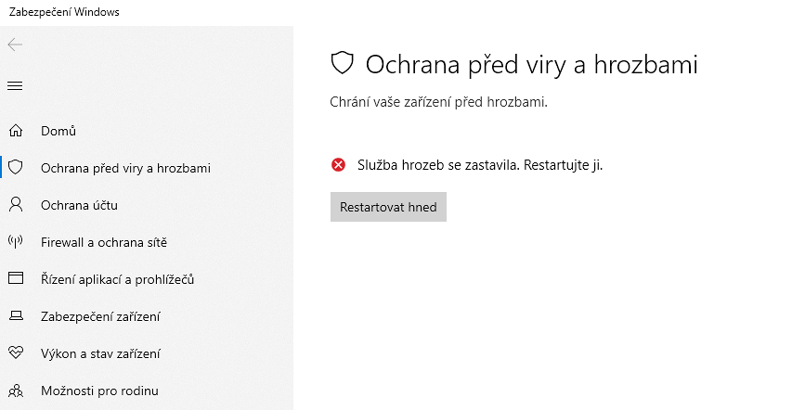
Task: Click the house icon beside Domů
Action: (15, 131)
